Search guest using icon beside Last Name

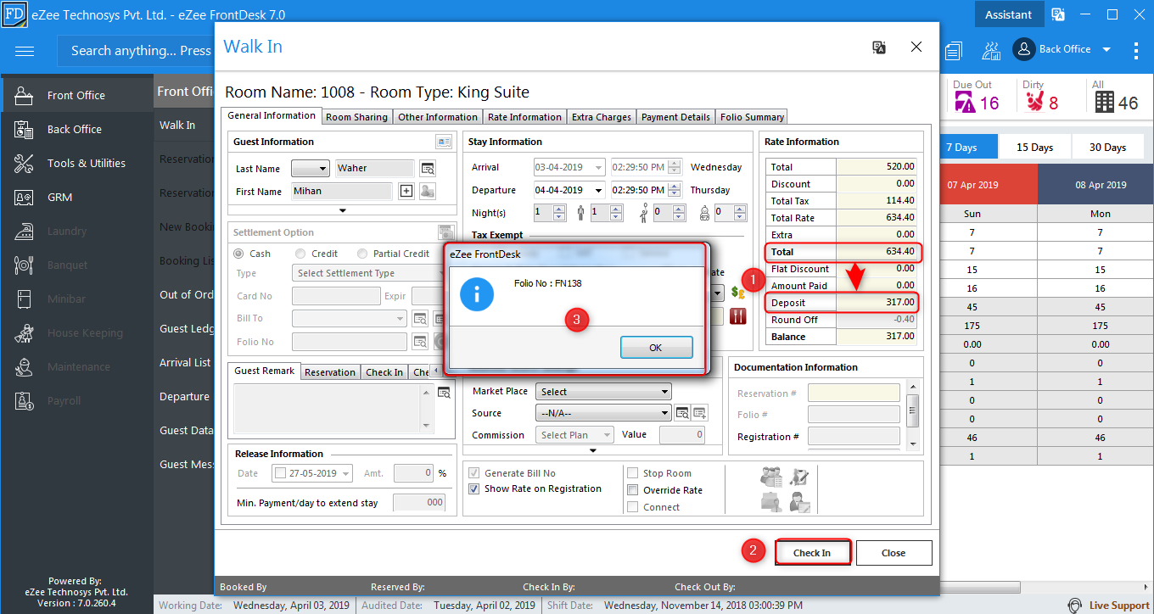click(428, 168)
